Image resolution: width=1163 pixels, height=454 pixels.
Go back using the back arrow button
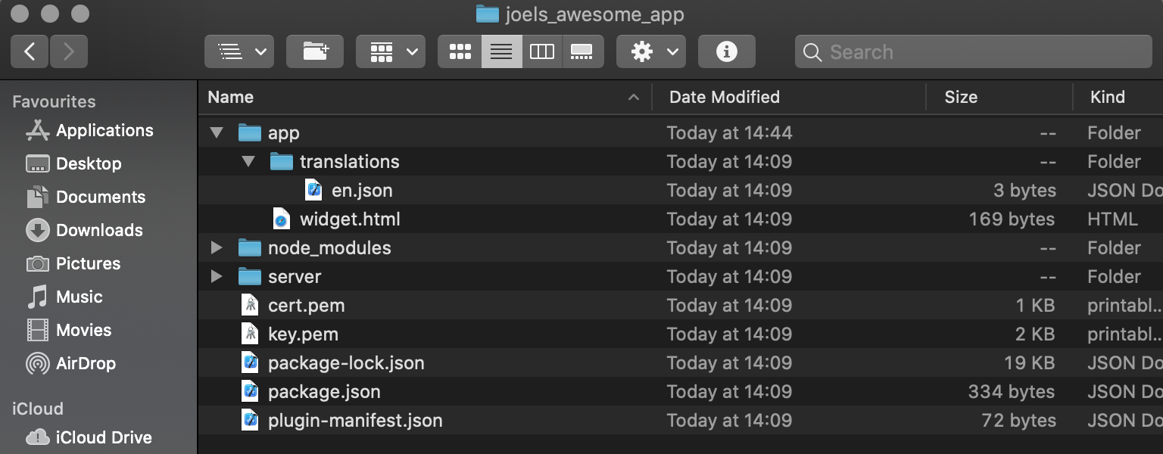30,51
